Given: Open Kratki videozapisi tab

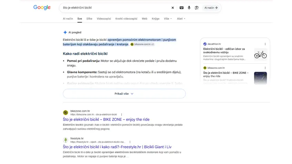Looking at the screenshot, I should [126, 19].
